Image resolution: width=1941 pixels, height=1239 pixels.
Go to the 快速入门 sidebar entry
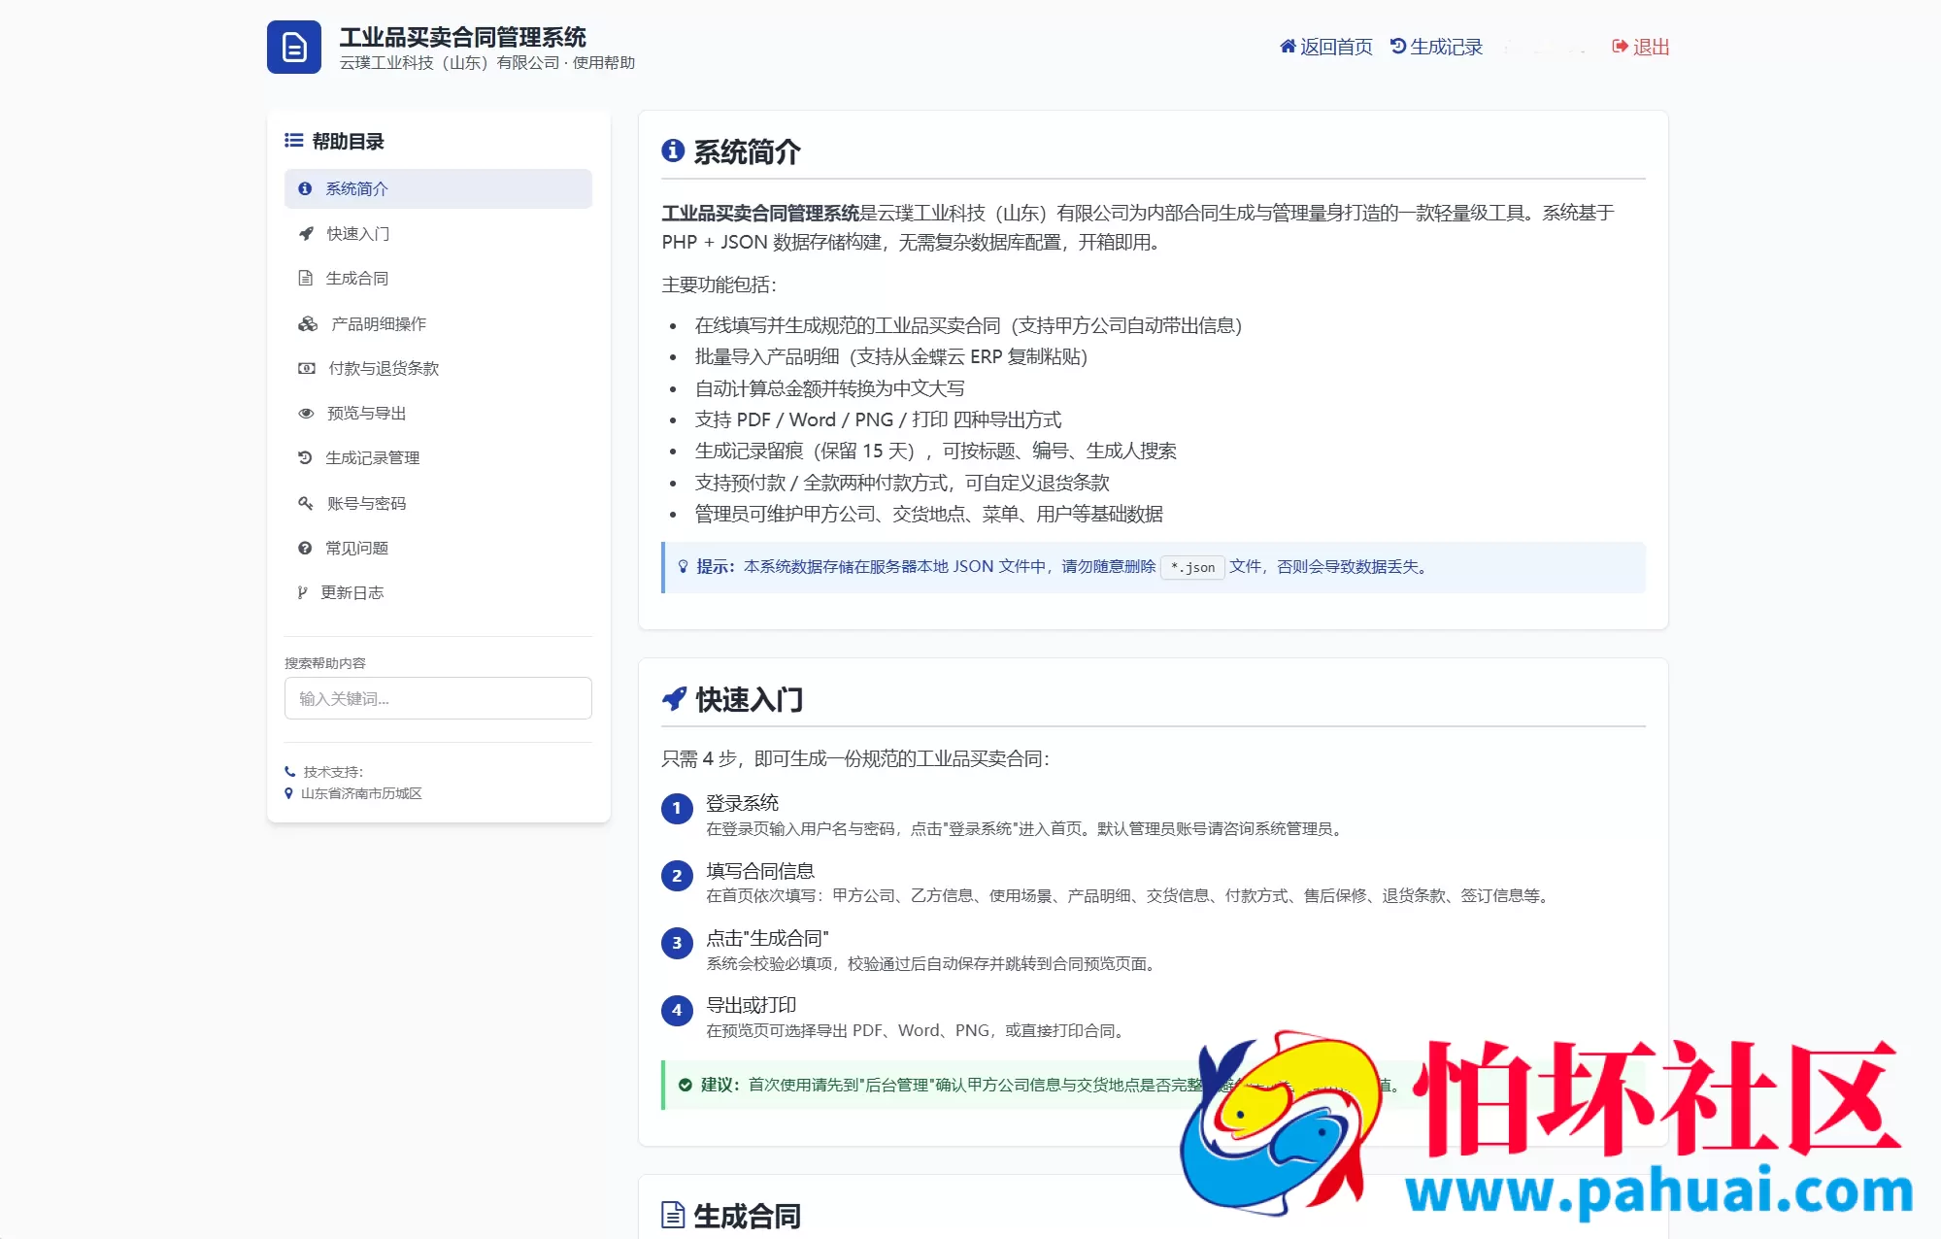tap(438, 233)
